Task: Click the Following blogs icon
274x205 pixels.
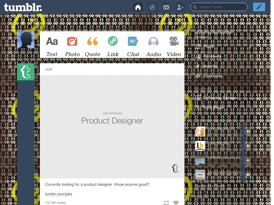Action: click(x=198, y=98)
